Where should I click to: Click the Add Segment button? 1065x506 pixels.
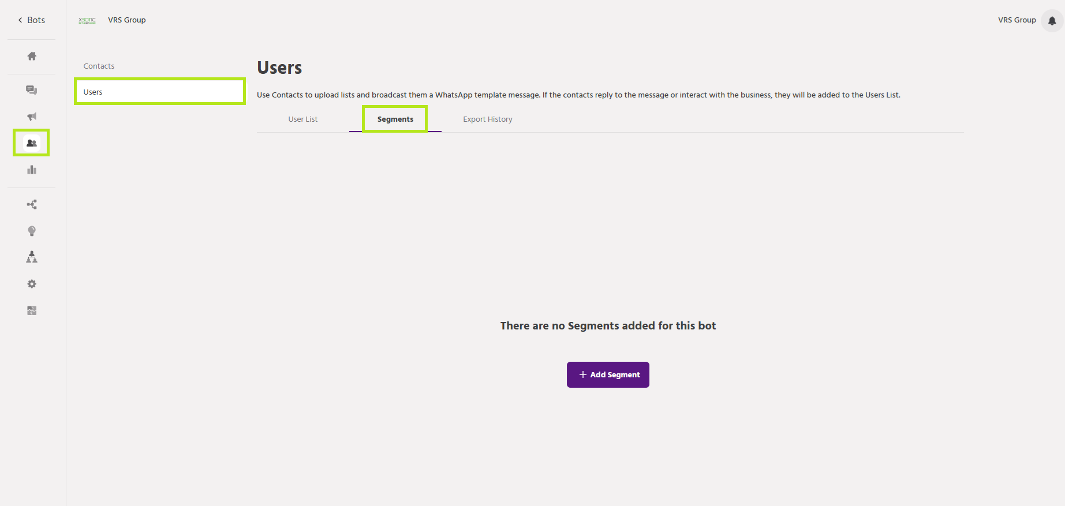tap(608, 375)
